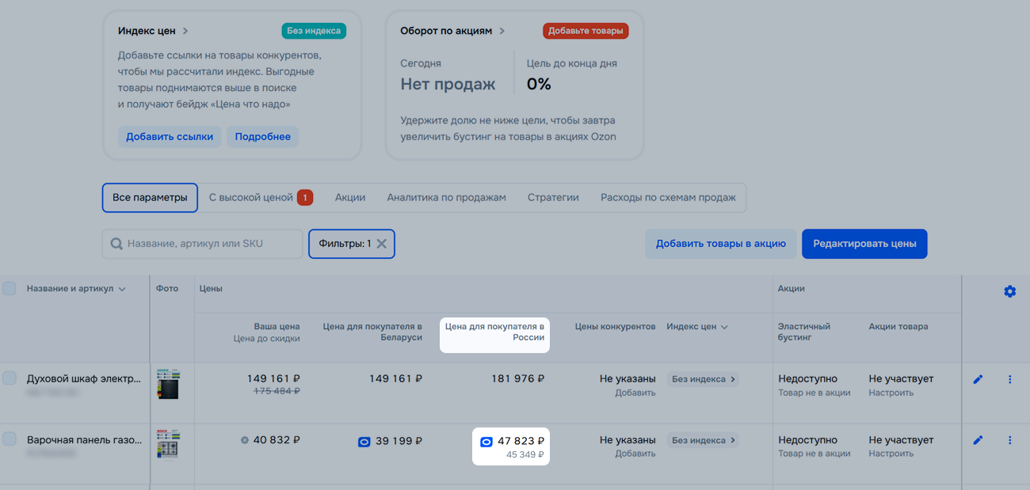The height and width of the screenshot is (490, 1030).
Task: Open three-dot menu for Варочная панель row
Action: pyautogui.click(x=1009, y=440)
